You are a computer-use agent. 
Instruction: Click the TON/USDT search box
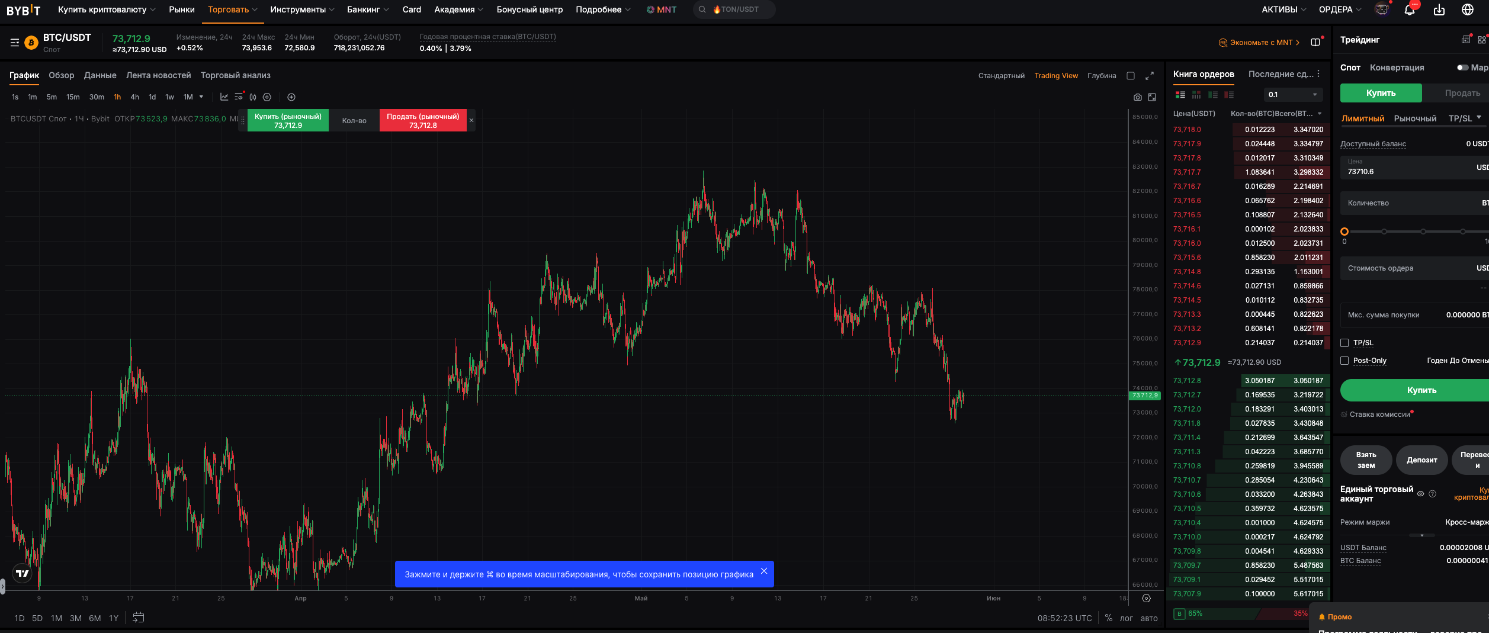[x=734, y=9]
